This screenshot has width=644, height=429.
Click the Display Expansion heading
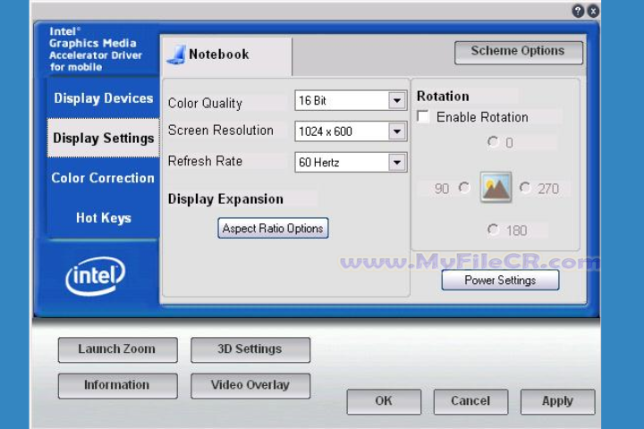(225, 199)
